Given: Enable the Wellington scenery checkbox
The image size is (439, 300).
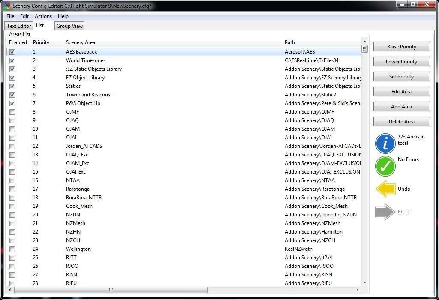Looking at the screenshot, I should 12,249.
